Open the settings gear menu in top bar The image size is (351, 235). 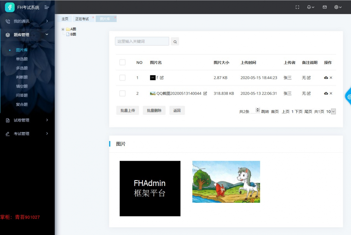pyautogui.click(x=337, y=7)
